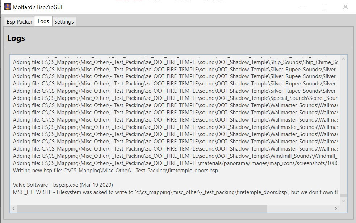Switch to the Bsp Packer tab
This screenshot has width=356, height=223.
19,21
